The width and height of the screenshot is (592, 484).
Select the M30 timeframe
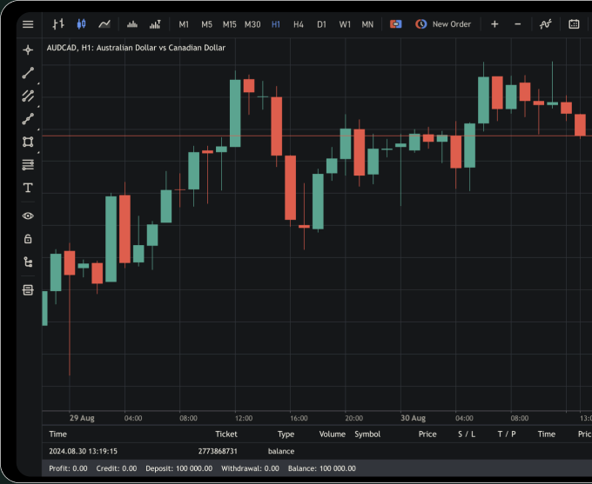[x=252, y=24]
